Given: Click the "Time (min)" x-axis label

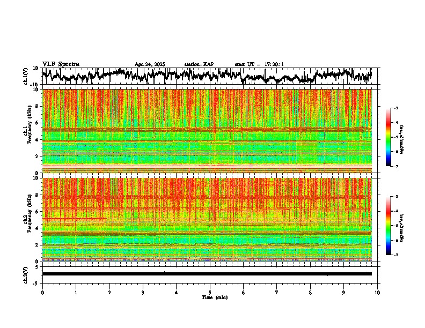Looking at the screenshot, I should point(215,297).
